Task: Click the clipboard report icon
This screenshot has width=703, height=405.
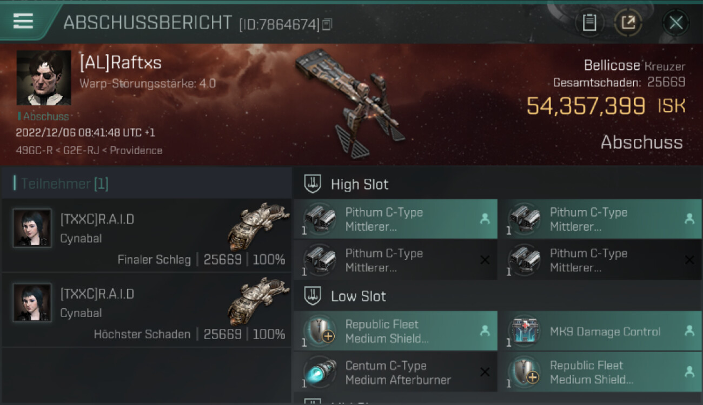Action: 589,23
